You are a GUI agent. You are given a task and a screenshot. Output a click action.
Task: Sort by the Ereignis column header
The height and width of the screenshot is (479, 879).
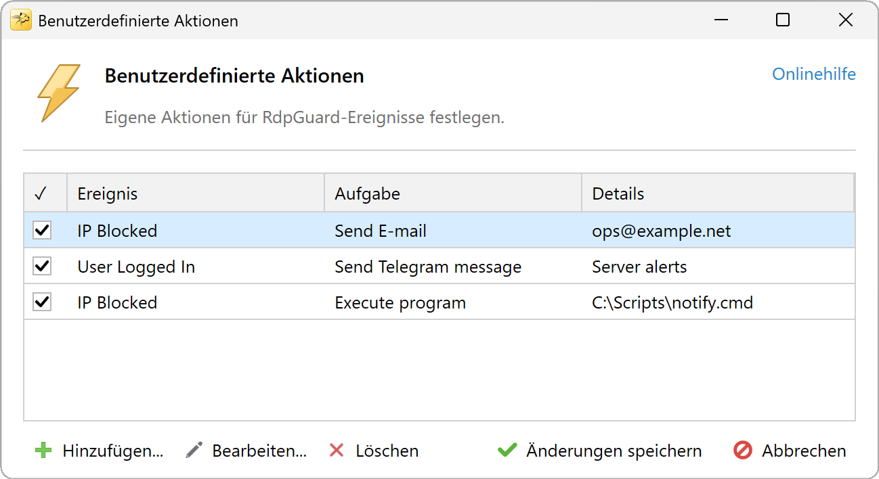[x=196, y=193]
